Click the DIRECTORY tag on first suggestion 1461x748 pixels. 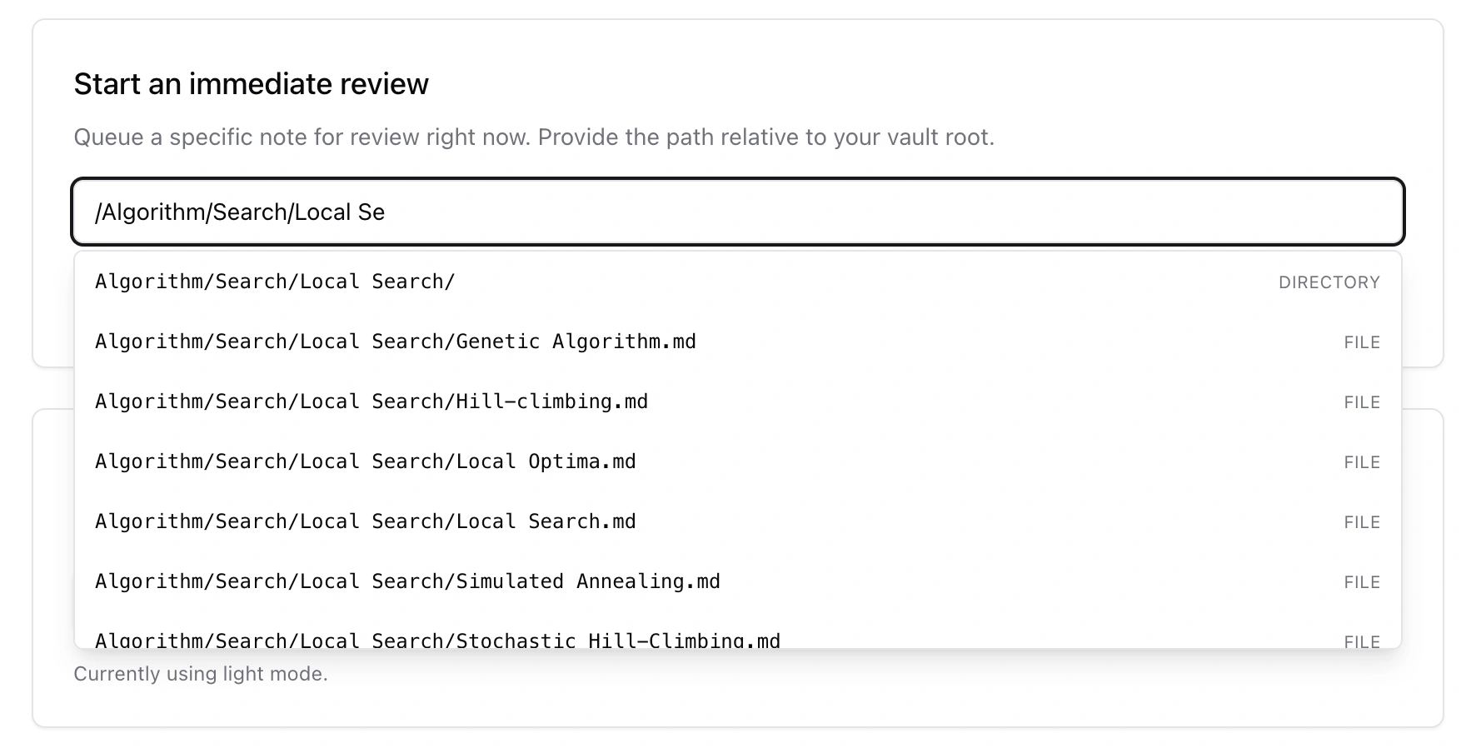[x=1329, y=282]
